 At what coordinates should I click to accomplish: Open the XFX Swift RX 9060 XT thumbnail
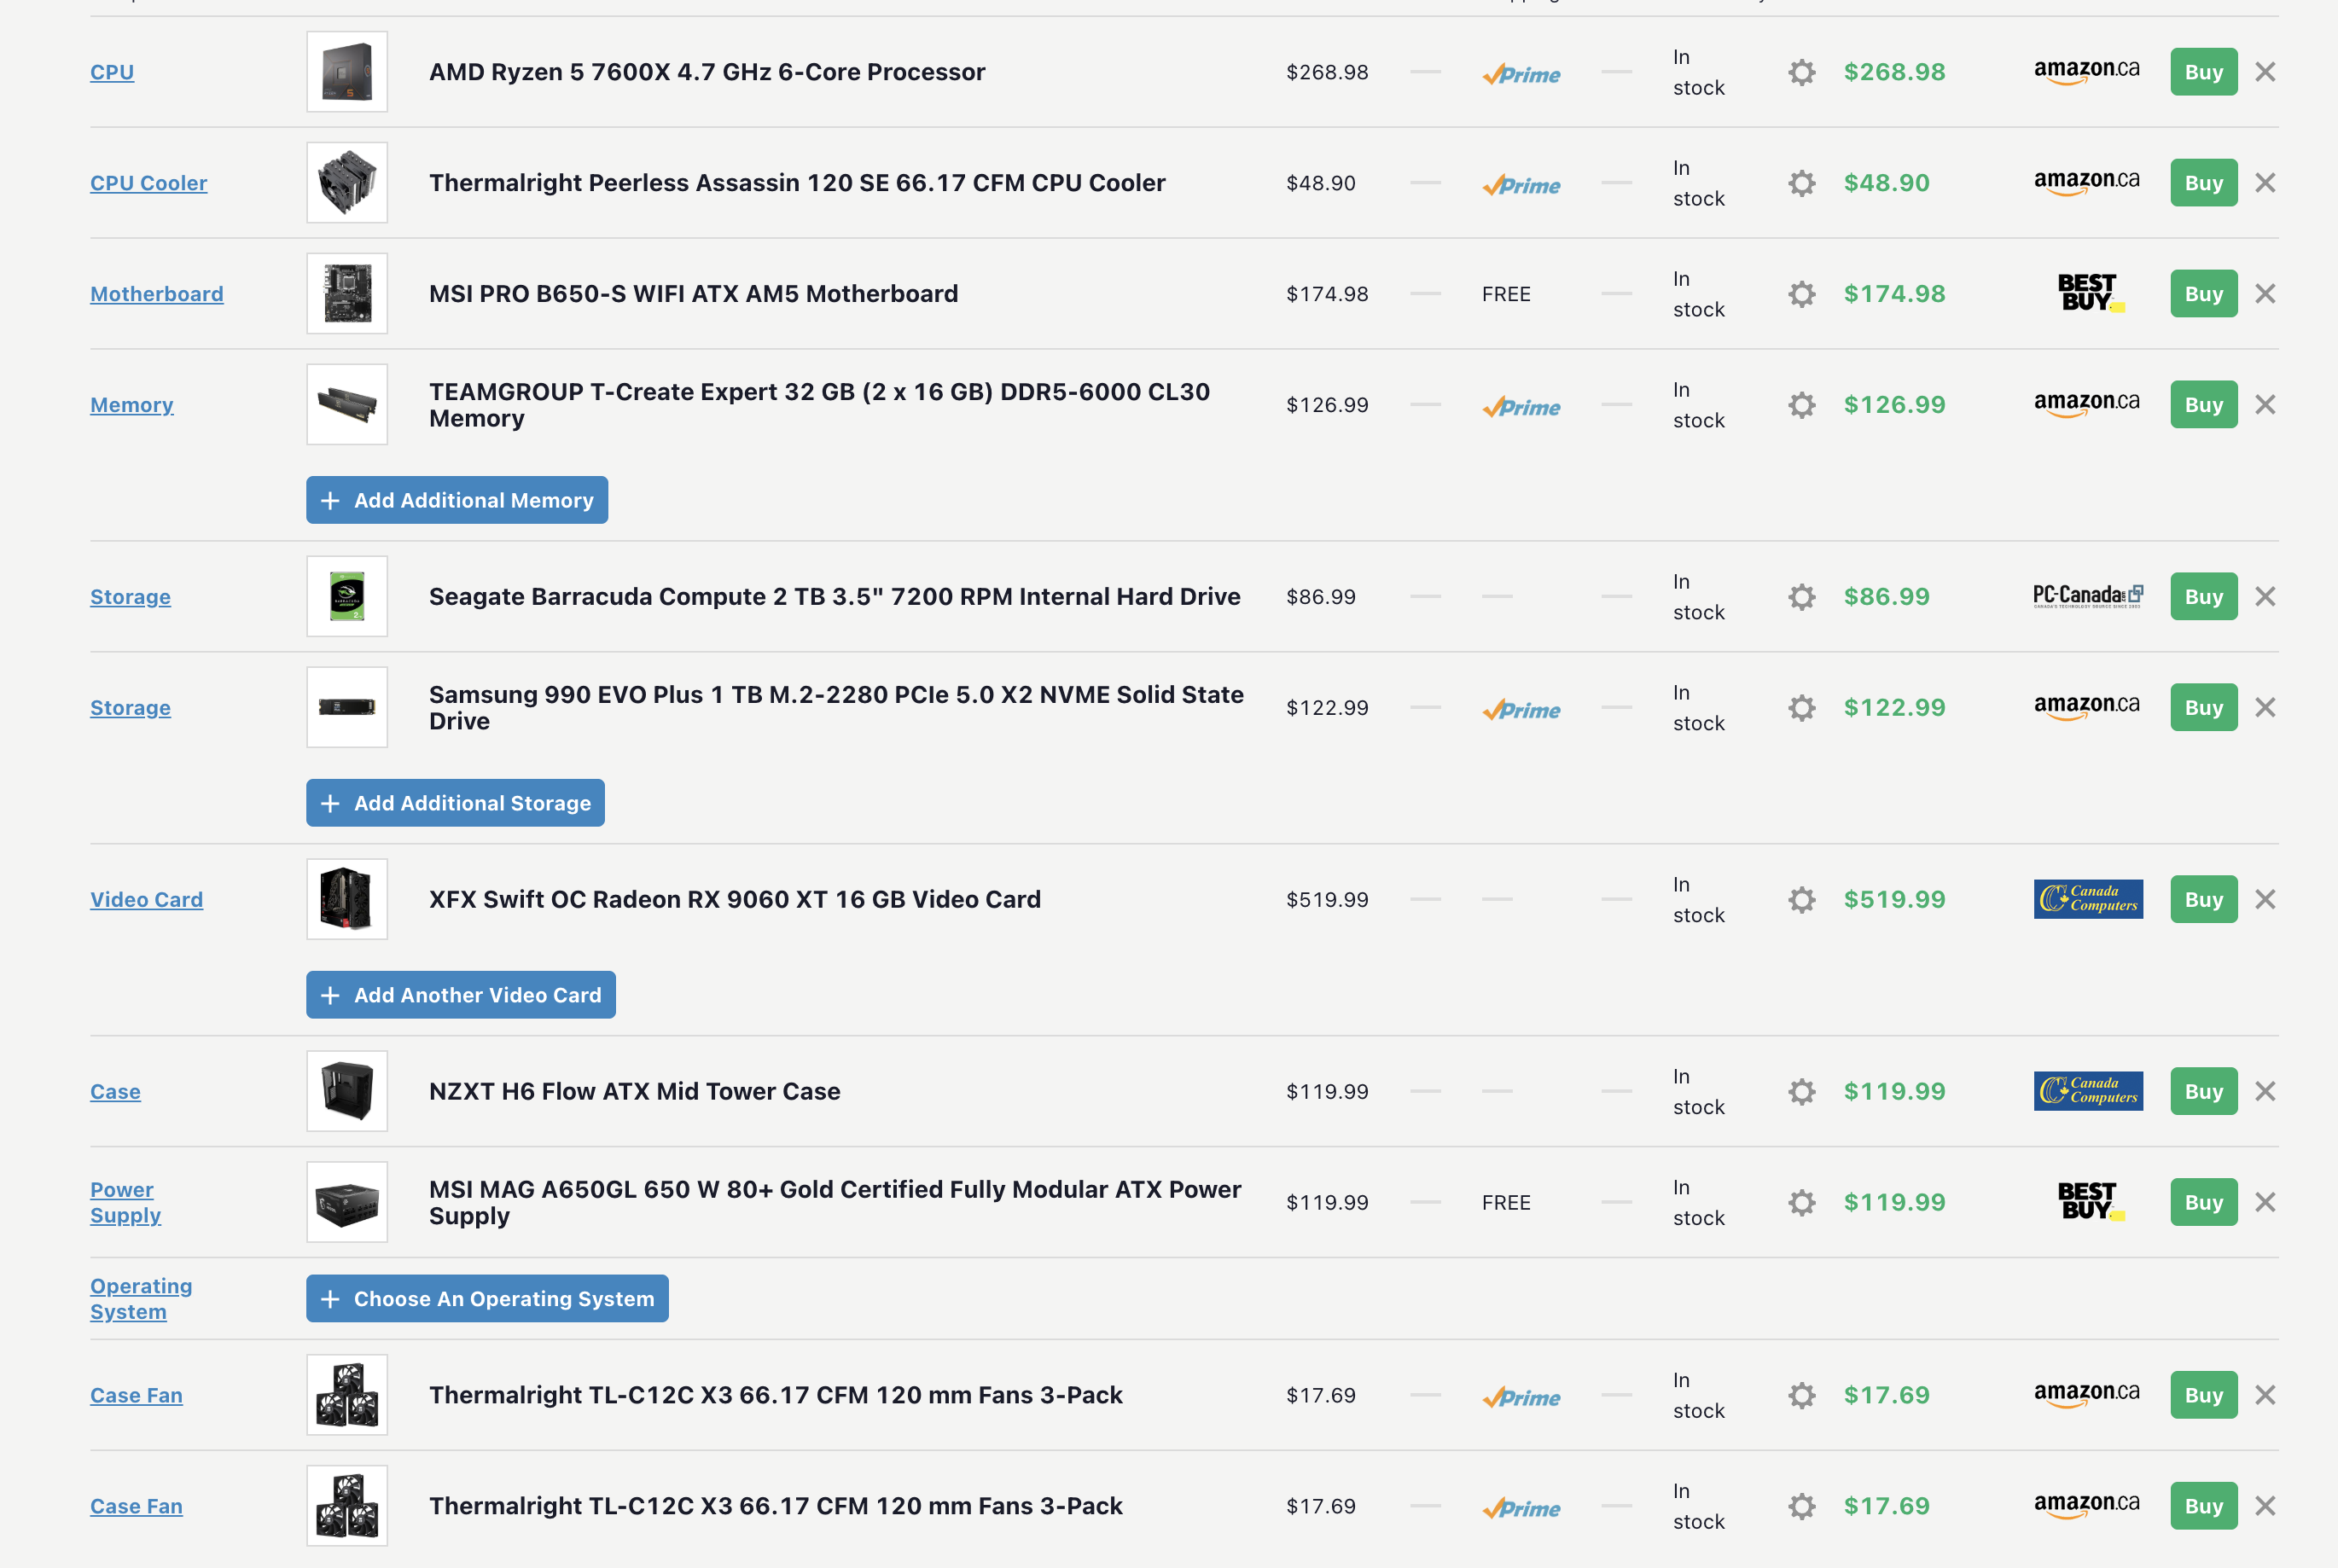[x=347, y=899]
